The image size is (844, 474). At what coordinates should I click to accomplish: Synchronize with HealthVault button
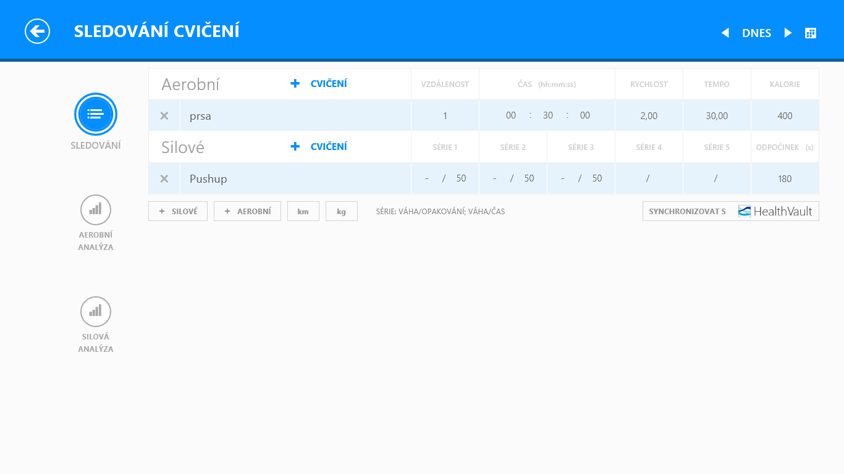pyautogui.click(x=731, y=211)
